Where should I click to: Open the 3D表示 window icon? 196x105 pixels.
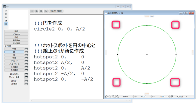tap(26, 84)
